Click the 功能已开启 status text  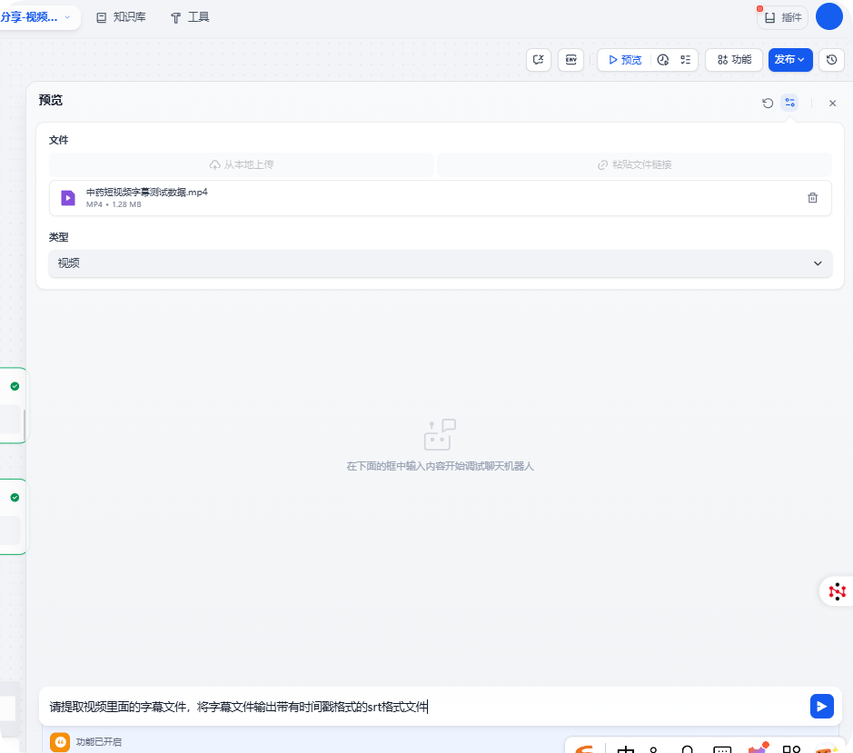(x=98, y=742)
